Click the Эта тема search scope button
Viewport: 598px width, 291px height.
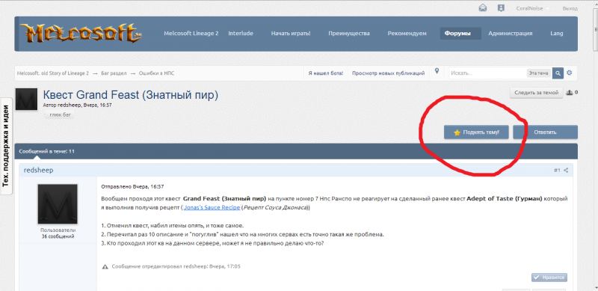click(x=539, y=73)
